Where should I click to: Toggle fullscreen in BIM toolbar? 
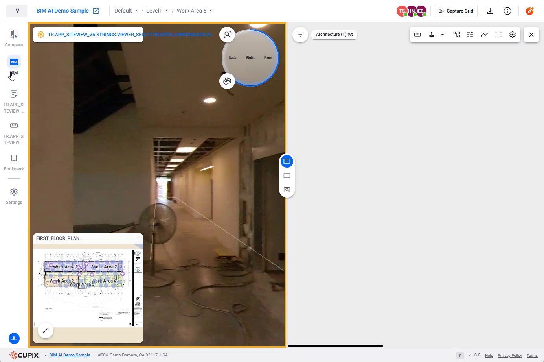pyautogui.click(x=498, y=35)
